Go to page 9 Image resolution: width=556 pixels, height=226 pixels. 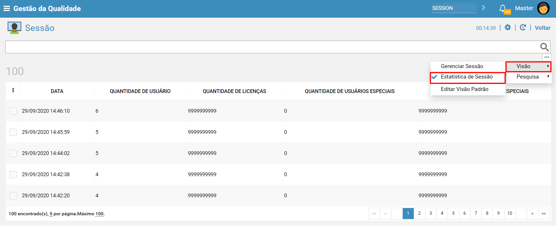click(498, 213)
